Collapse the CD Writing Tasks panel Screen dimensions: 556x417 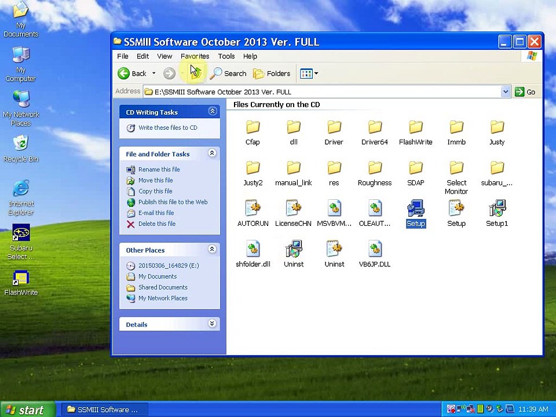coord(212,111)
